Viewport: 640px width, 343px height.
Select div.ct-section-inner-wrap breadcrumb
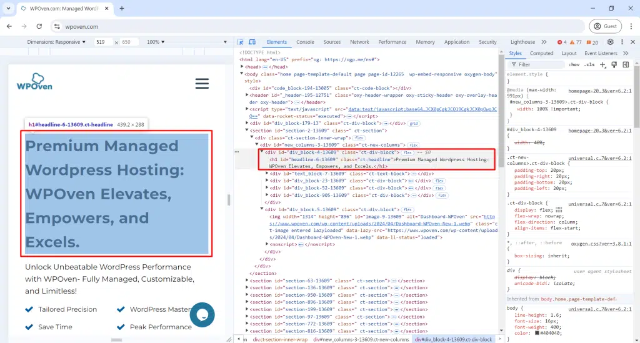click(x=280, y=339)
